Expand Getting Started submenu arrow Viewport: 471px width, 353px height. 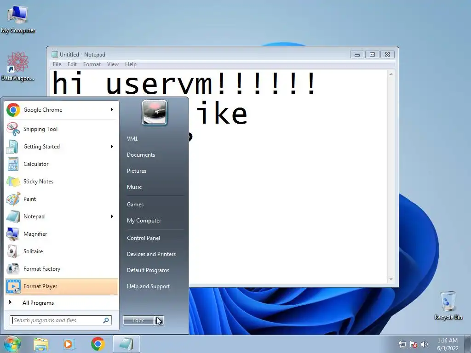tap(112, 147)
